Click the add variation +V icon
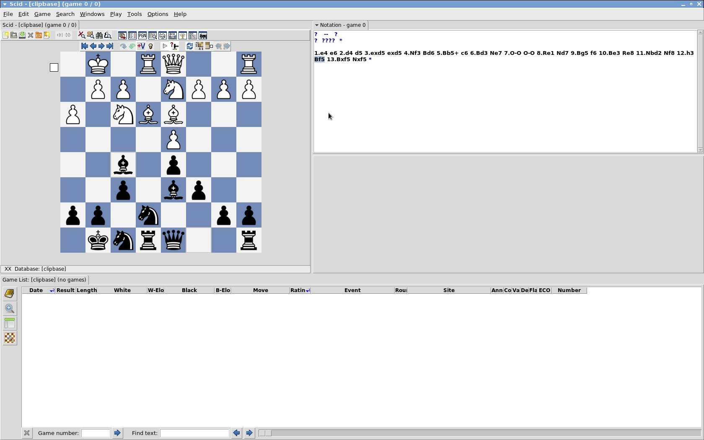 [141, 46]
